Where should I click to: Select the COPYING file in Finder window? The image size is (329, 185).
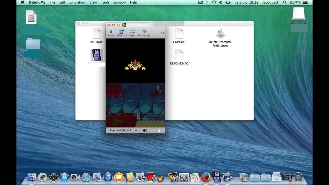coord(179,36)
